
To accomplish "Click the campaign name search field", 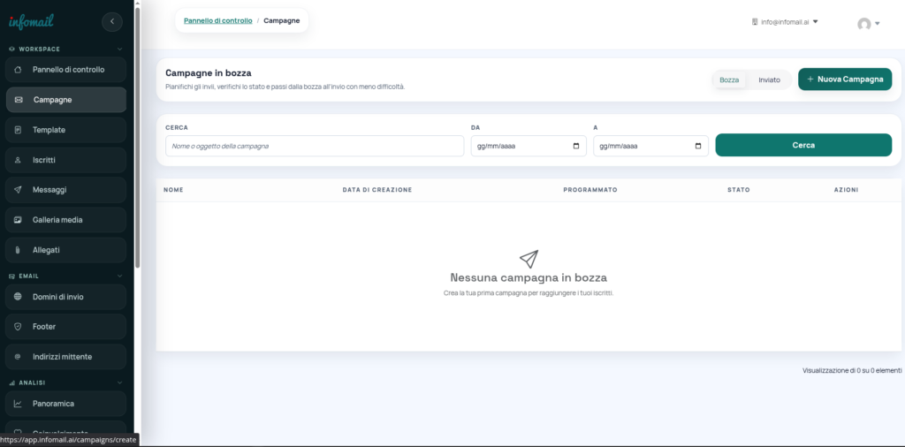I will [x=314, y=146].
